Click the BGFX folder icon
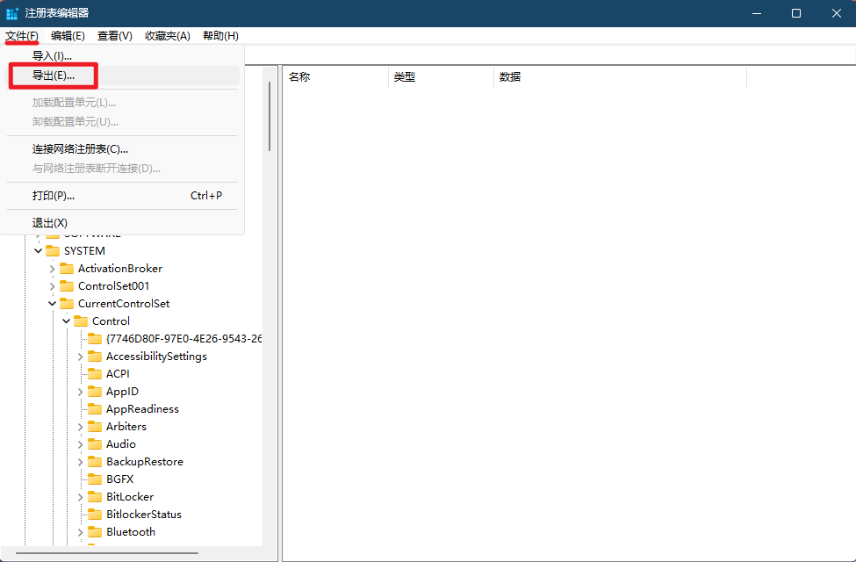 click(95, 479)
